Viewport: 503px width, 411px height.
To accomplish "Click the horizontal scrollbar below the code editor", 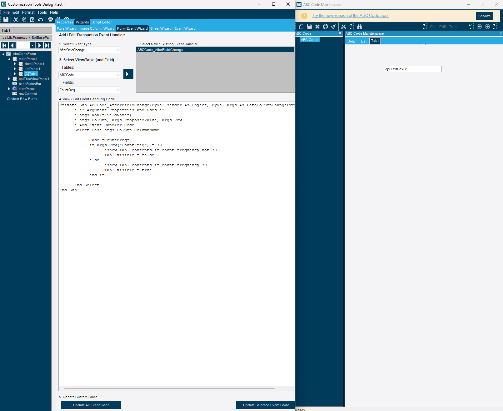I will tap(169, 388).
